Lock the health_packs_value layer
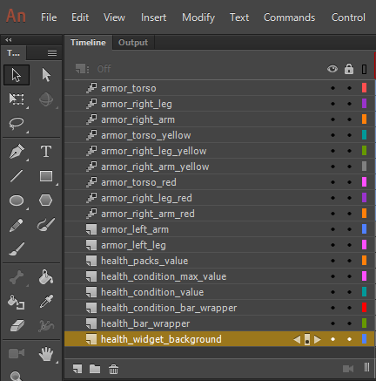This screenshot has width=376, height=381. 349,261
